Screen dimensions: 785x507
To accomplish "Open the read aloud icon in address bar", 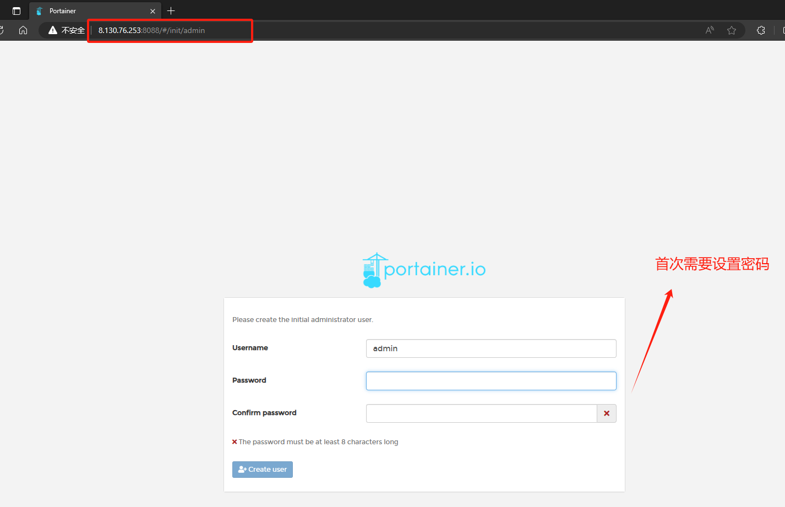I will point(710,30).
